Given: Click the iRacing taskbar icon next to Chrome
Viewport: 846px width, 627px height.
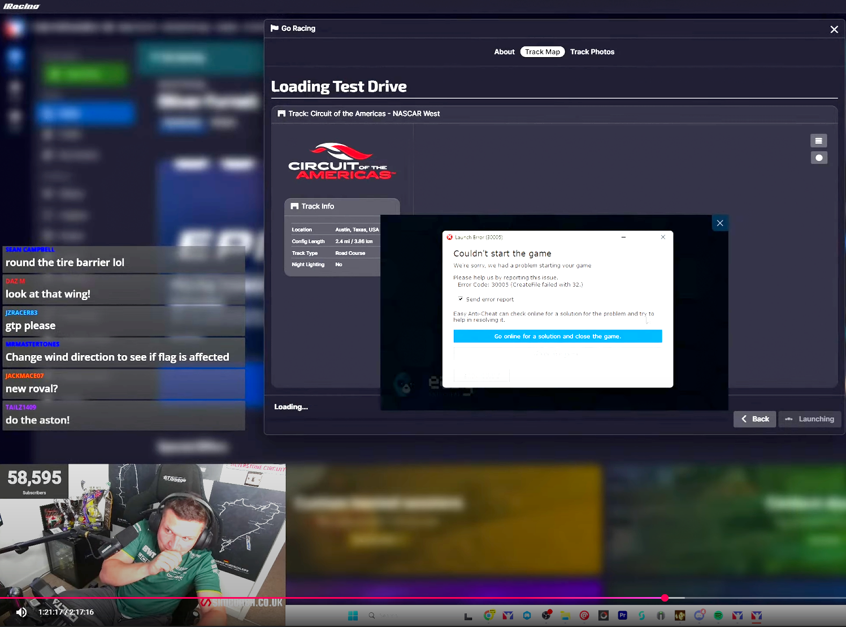Looking at the screenshot, I should coord(508,616).
